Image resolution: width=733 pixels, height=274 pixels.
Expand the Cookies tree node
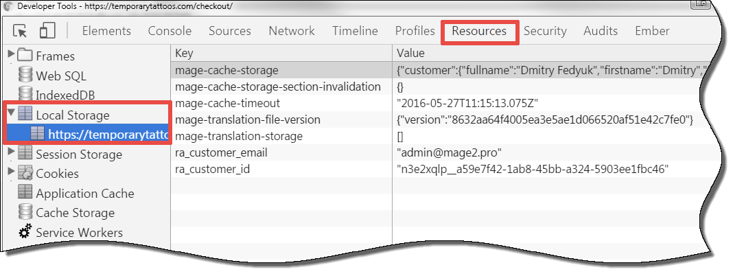coord(11,172)
